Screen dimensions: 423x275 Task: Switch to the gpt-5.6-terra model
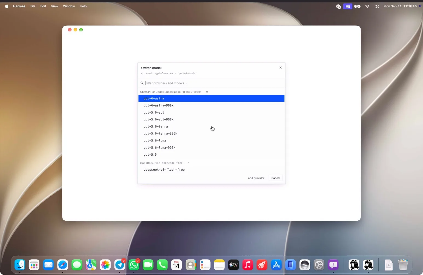pos(211,126)
